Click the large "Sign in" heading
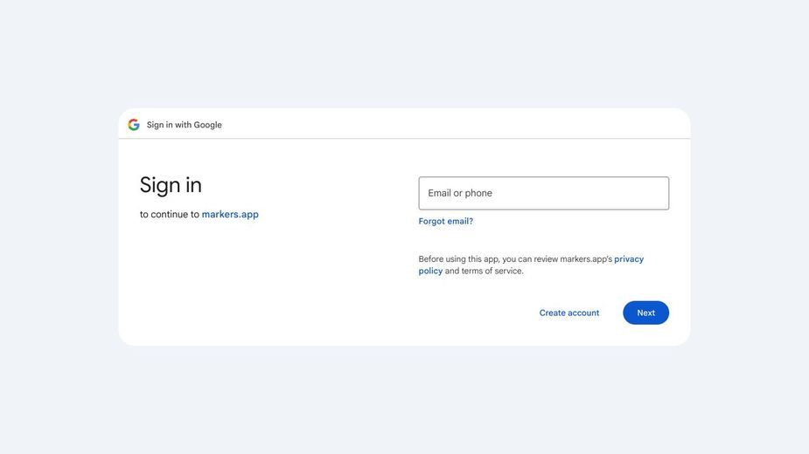This screenshot has height=454, width=809. pos(171,185)
